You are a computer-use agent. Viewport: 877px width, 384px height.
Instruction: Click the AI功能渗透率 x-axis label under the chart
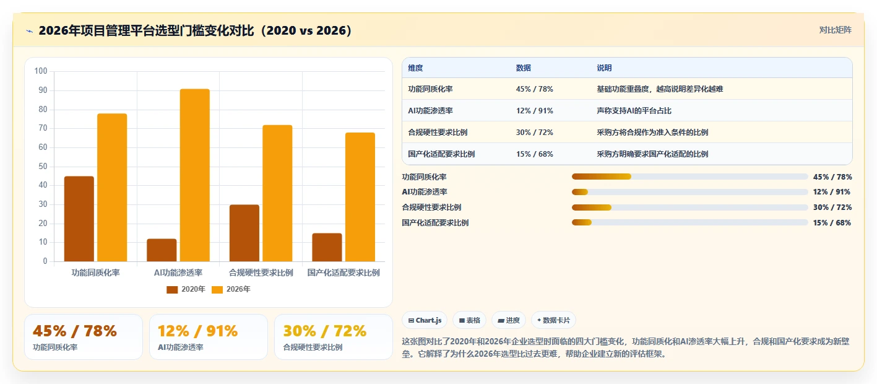click(178, 273)
